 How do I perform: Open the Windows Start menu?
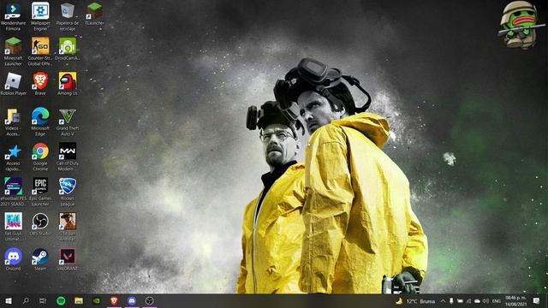coord(9,300)
